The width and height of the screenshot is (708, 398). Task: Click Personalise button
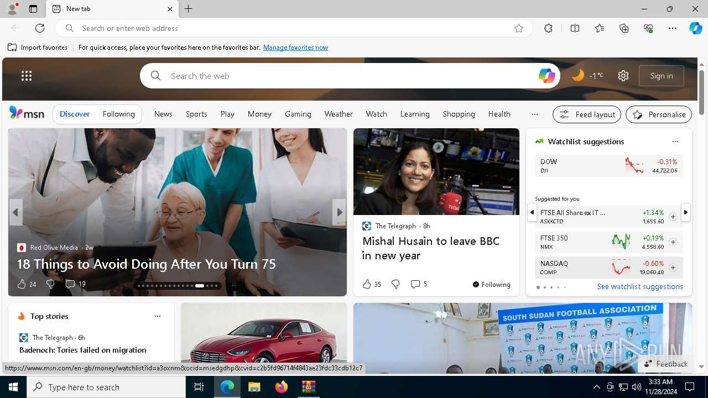pos(659,114)
